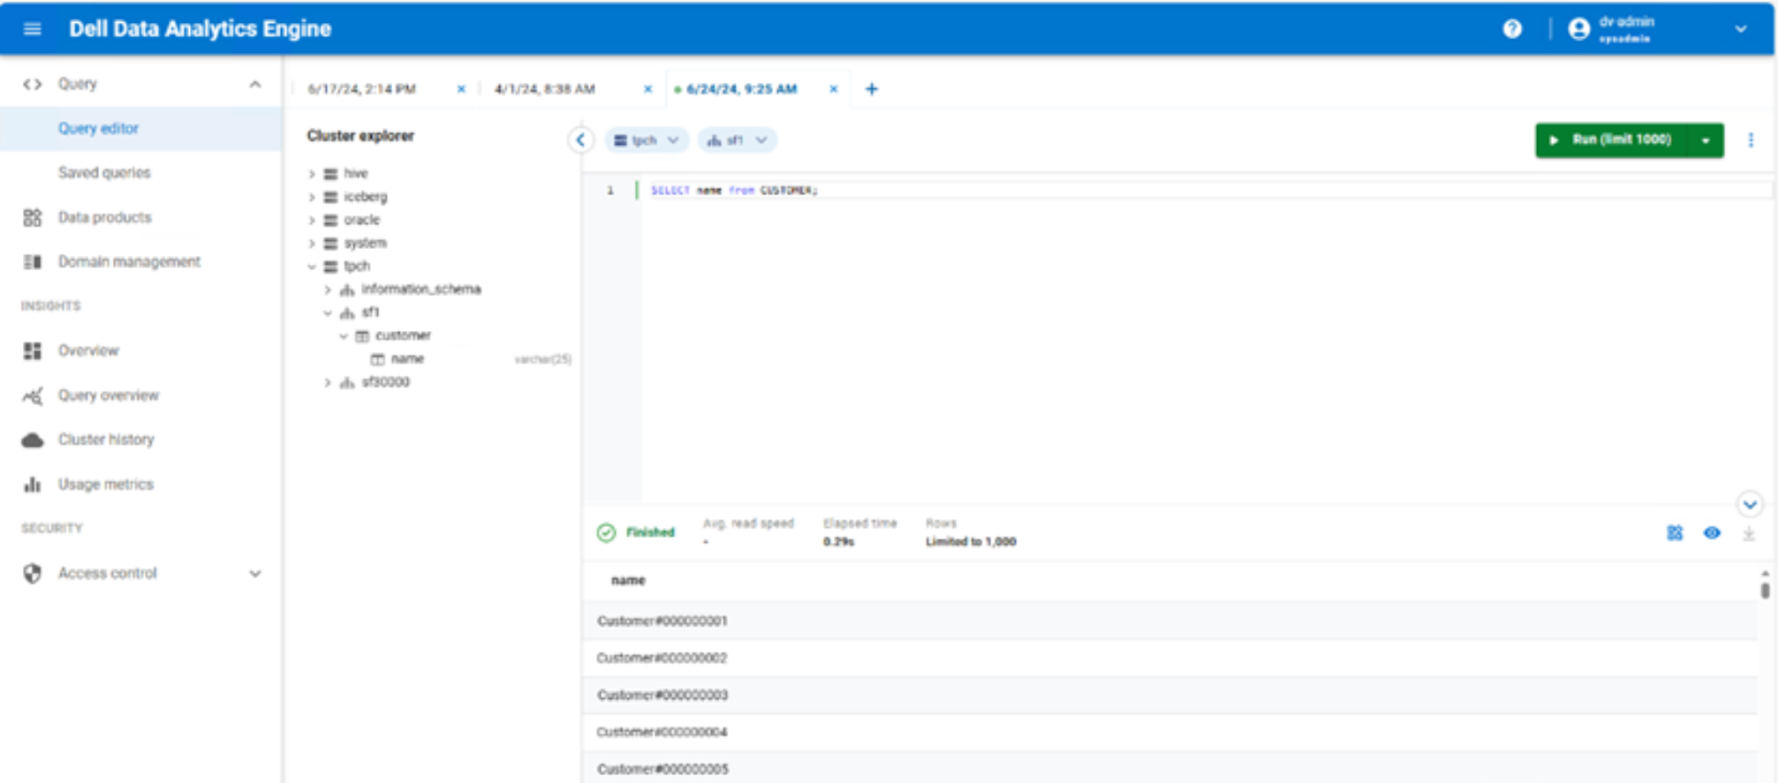
Task: Collapse the customer table
Action: pos(344,336)
